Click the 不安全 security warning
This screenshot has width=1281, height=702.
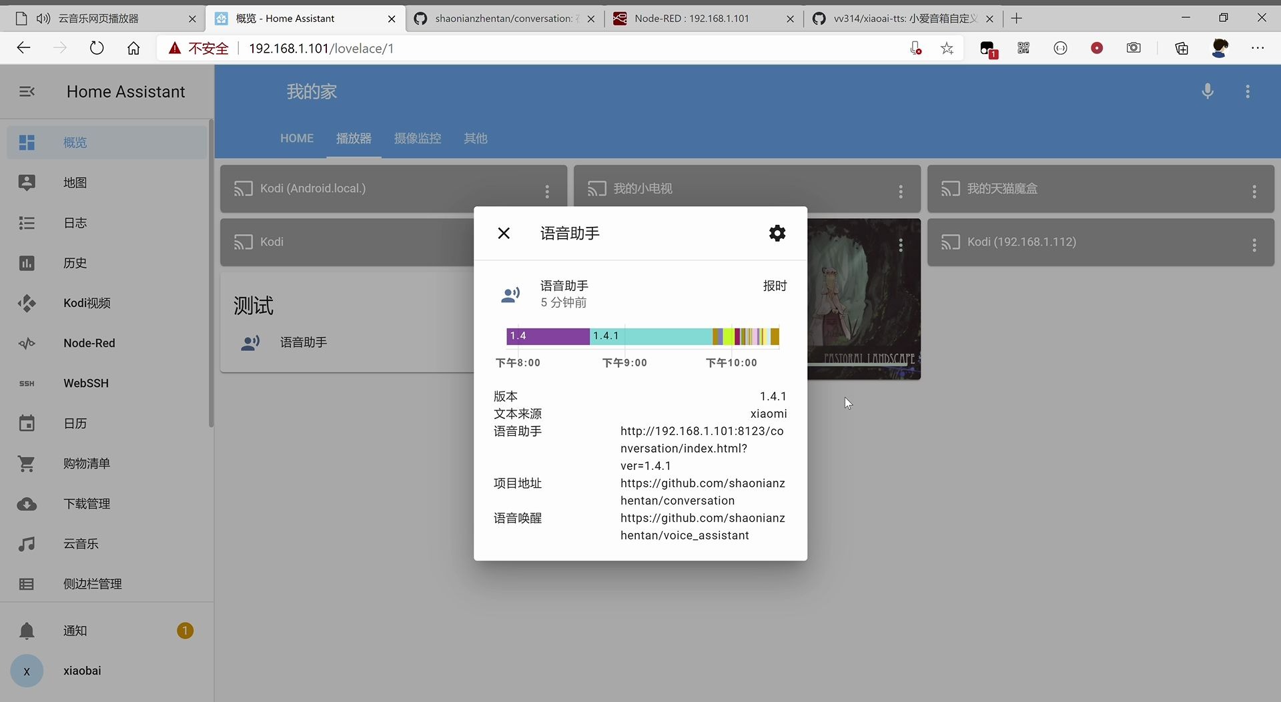pyautogui.click(x=198, y=48)
